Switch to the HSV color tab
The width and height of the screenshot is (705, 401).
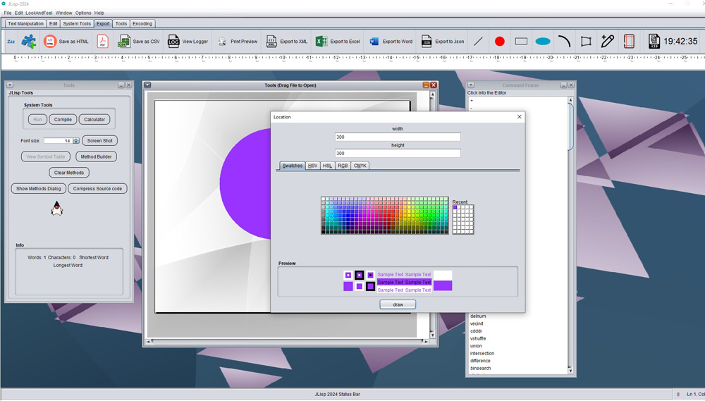[x=313, y=166]
